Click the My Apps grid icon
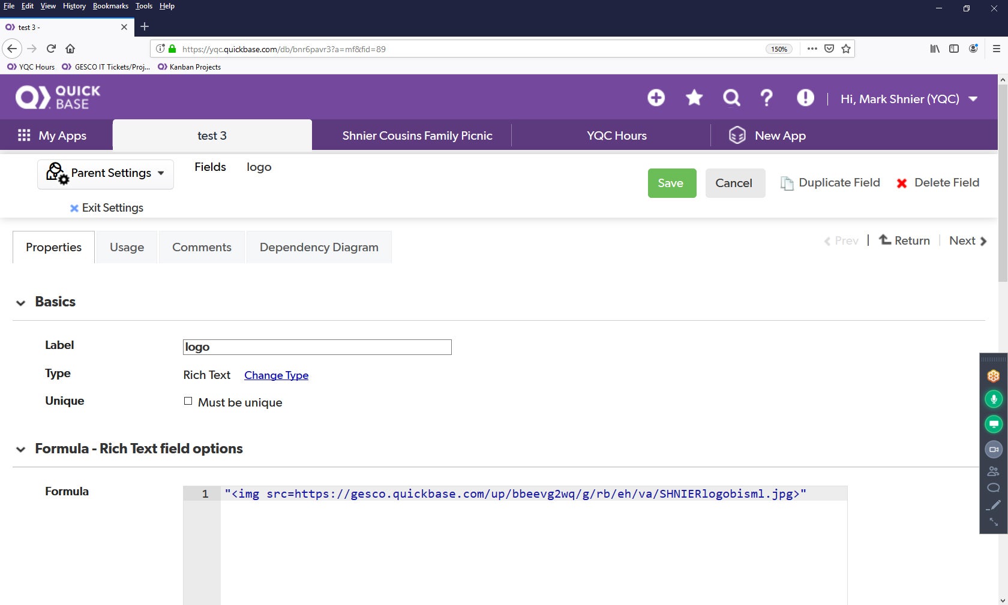Screen dimensions: 1008x605 pyautogui.click(x=24, y=136)
